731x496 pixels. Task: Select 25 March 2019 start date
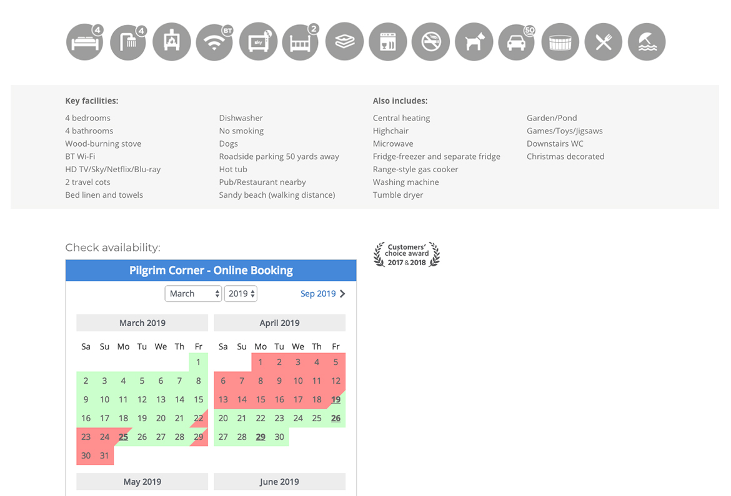tap(124, 437)
